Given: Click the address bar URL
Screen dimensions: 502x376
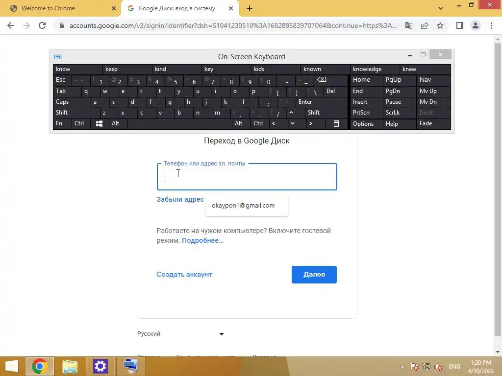Looking at the screenshot, I should 233,25.
